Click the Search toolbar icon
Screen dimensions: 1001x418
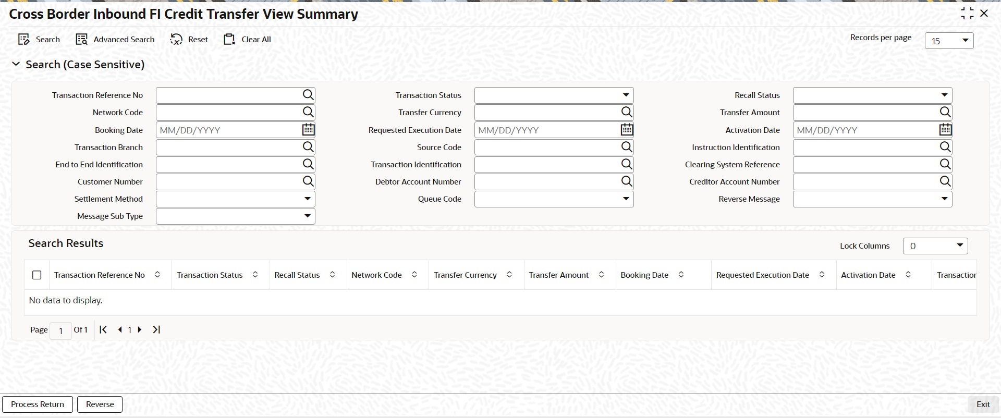[23, 40]
